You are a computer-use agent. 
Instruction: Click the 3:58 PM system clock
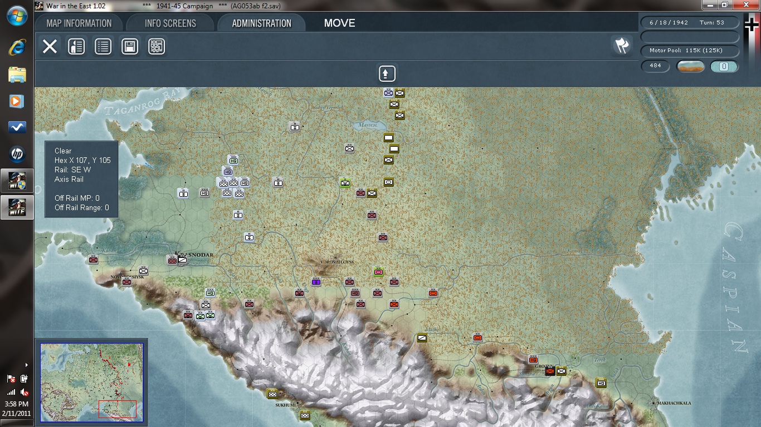pyautogui.click(x=17, y=404)
